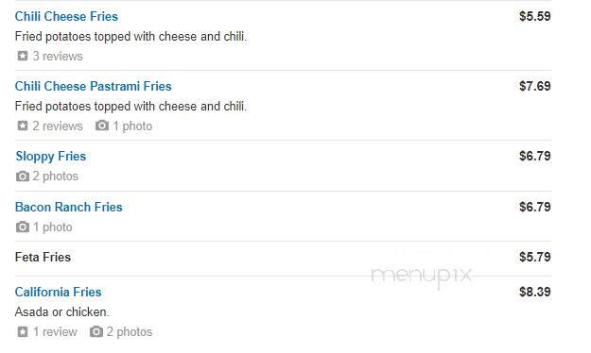View 2 photos of Sloppy Fries

(56, 176)
